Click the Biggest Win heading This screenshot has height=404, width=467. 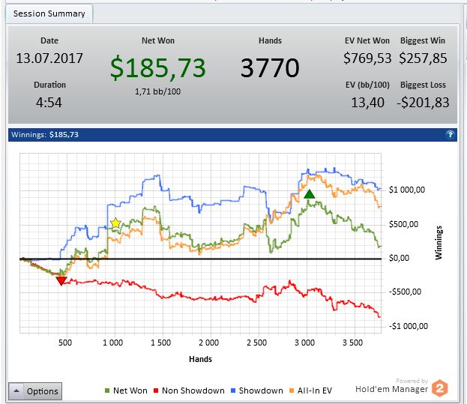tap(423, 40)
